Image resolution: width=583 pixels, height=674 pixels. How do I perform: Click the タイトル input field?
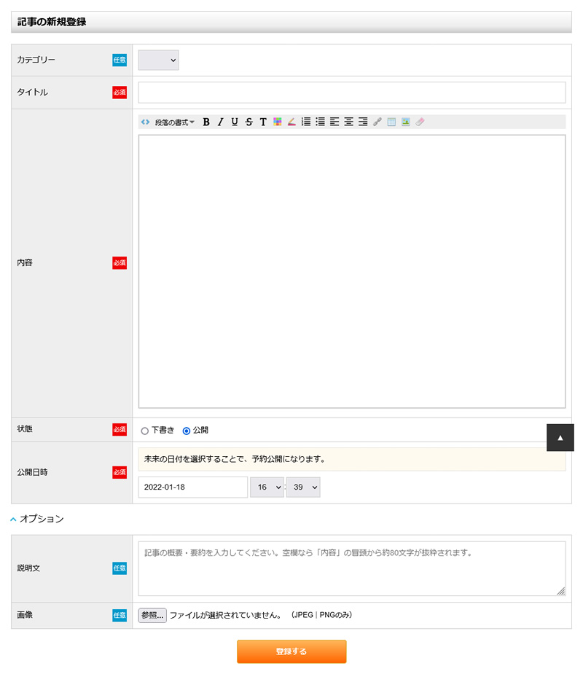(352, 92)
